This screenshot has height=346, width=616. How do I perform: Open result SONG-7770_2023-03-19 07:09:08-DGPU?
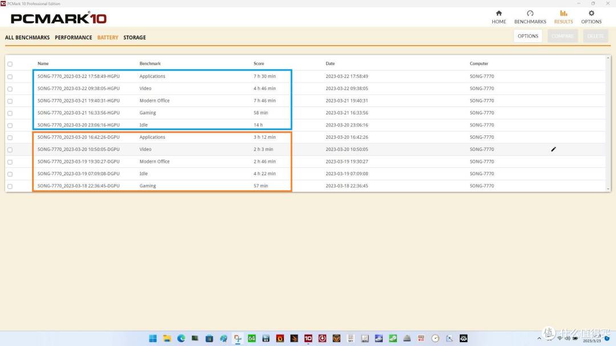coord(79,174)
